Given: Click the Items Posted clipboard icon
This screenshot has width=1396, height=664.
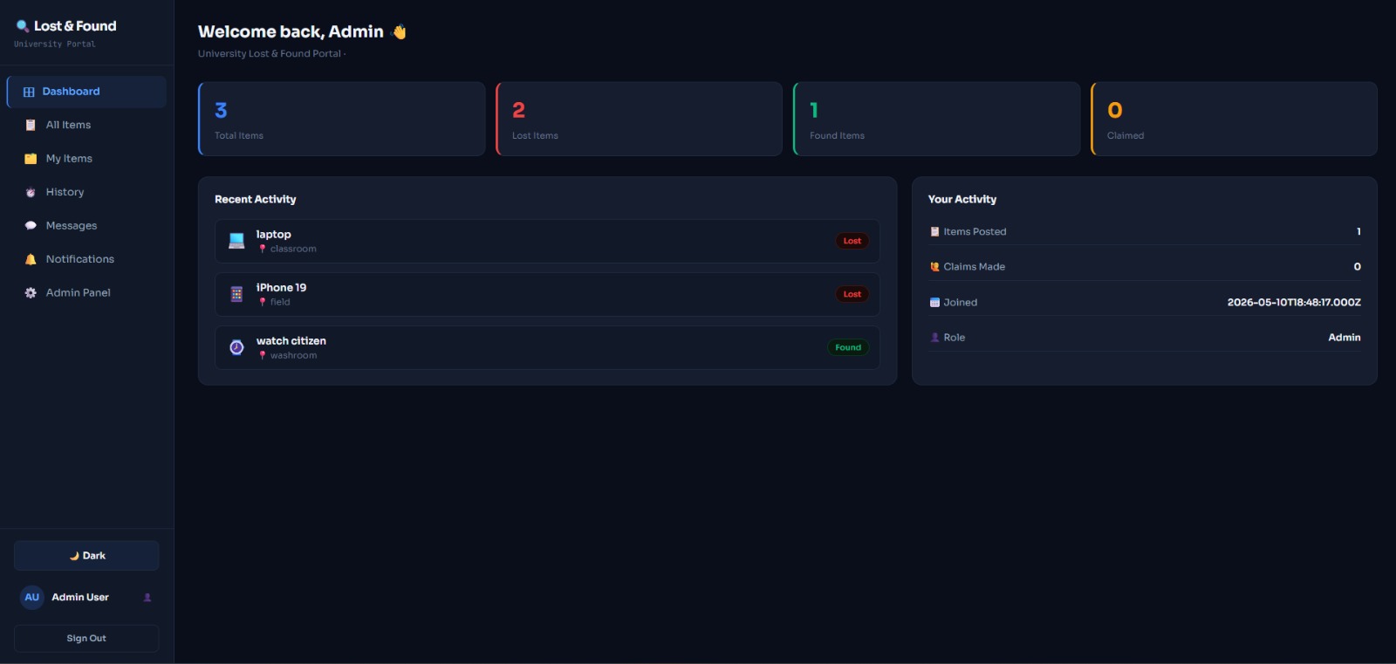Looking at the screenshot, I should coord(934,232).
